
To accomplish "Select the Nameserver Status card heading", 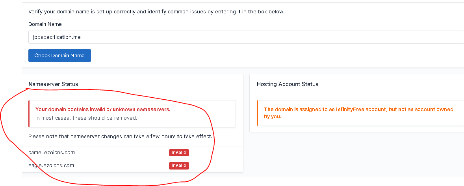I will pos(53,84).
